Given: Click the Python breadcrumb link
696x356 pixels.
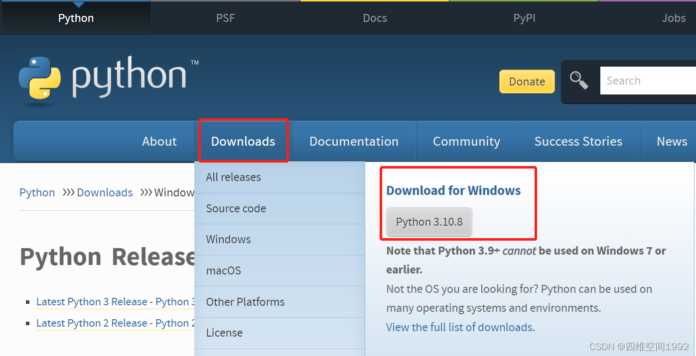Looking at the screenshot, I should point(37,192).
